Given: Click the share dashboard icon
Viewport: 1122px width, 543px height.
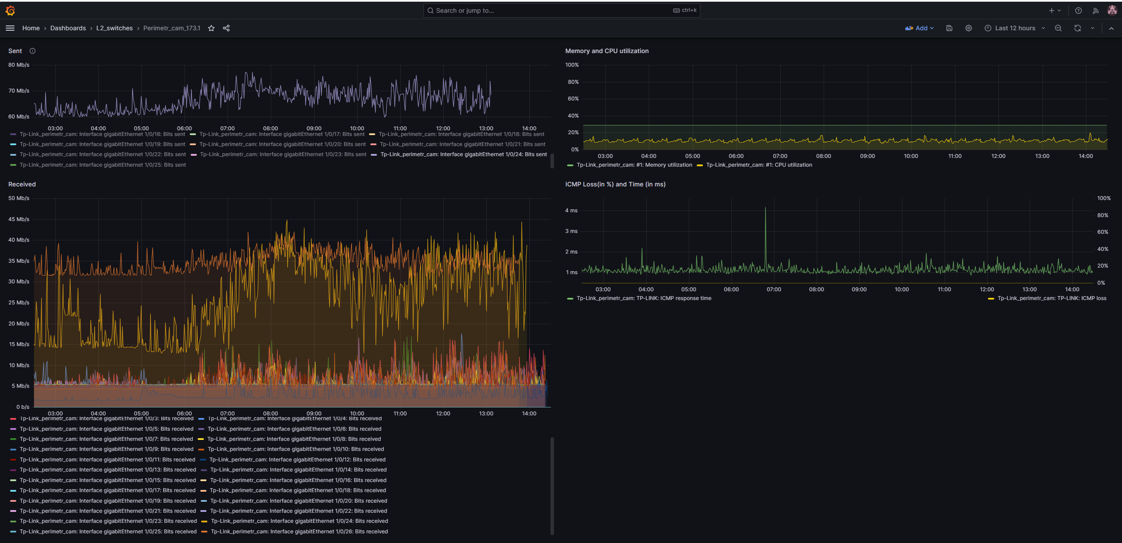Looking at the screenshot, I should (226, 28).
